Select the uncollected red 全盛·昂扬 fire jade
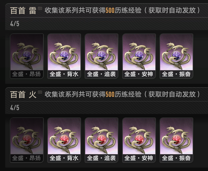The height and width of the screenshot is (171, 208). [27, 140]
